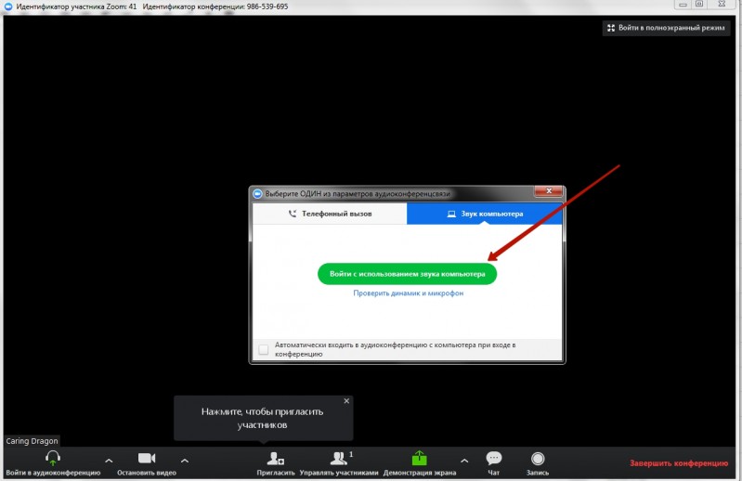The height and width of the screenshot is (481, 742).
Task: Open Manage Participants panel
Action: click(x=339, y=458)
